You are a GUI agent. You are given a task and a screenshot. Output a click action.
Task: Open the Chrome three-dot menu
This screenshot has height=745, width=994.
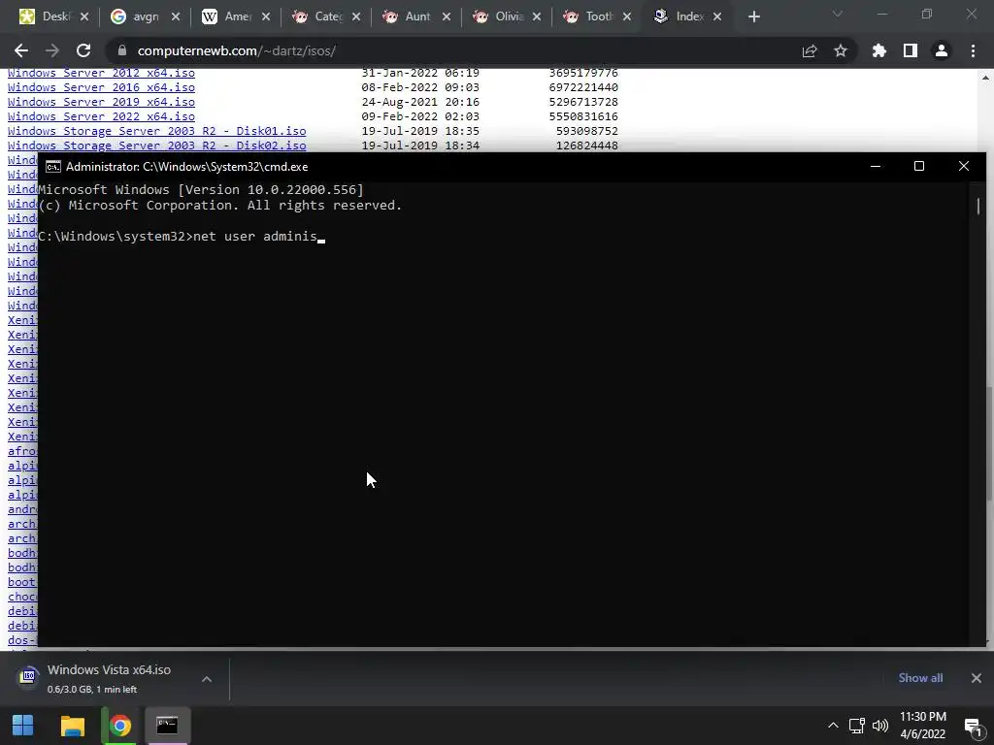click(973, 50)
